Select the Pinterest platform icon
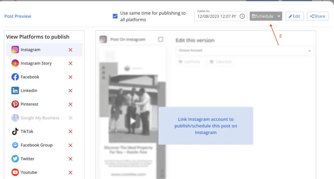The height and width of the screenshot is (179, 334). (x=15, y=104)
